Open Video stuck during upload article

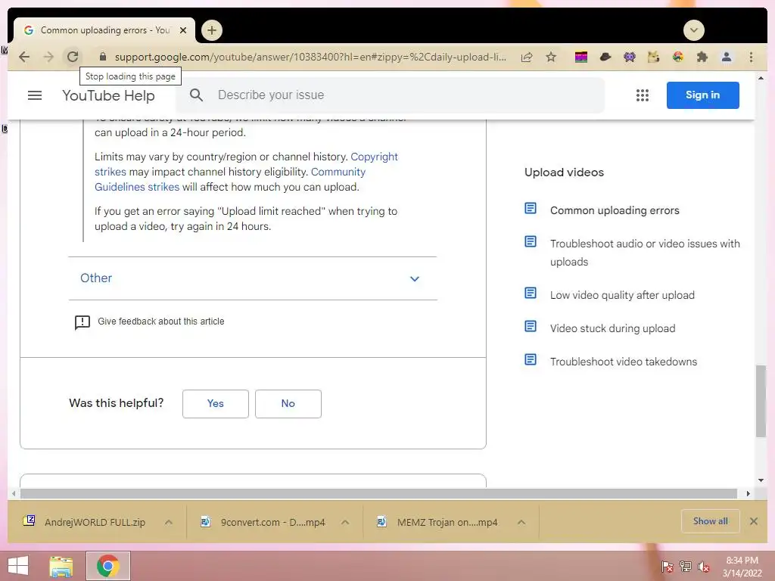click(612, 328)
